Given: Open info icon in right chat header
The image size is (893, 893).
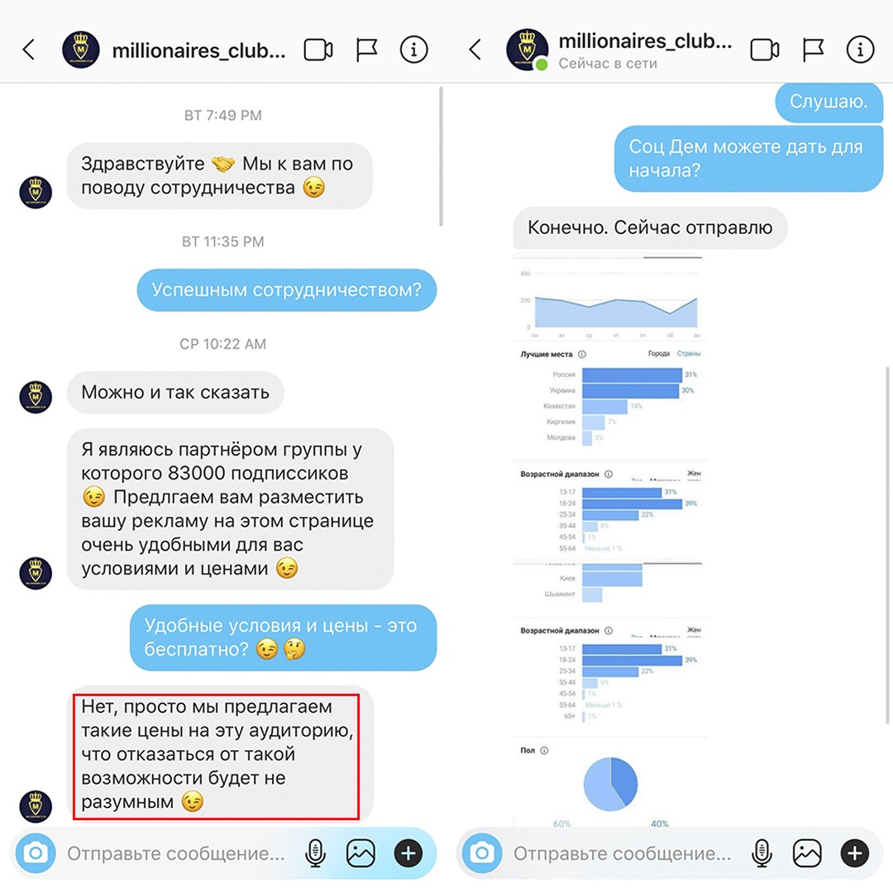Looking at the screenshot, I should pyautogui.click(x=861, y=50).
